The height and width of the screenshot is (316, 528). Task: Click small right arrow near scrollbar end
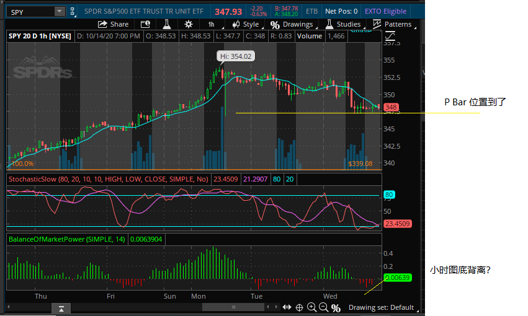click(x=276, y=307)
